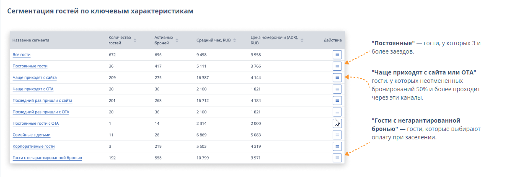Screen dimensions: 525x177
Task: Click average check value 5 111
Action: point(202,66)
